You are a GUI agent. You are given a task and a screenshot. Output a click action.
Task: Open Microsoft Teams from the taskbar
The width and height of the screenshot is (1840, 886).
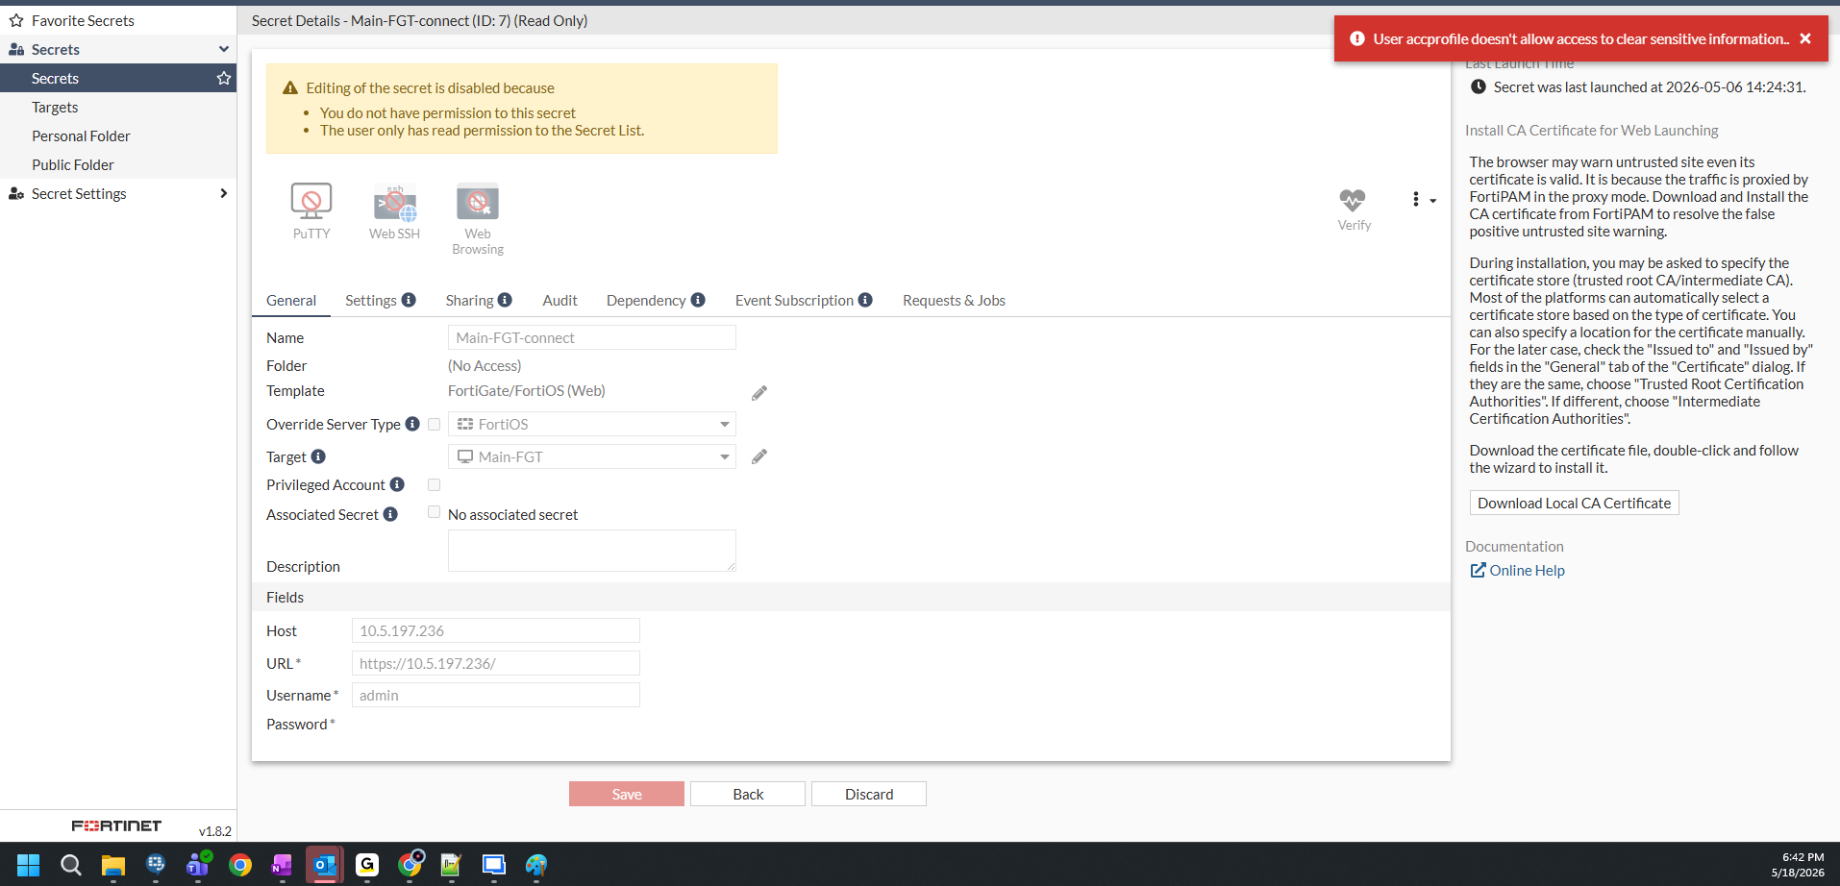(x=198, y=865)
